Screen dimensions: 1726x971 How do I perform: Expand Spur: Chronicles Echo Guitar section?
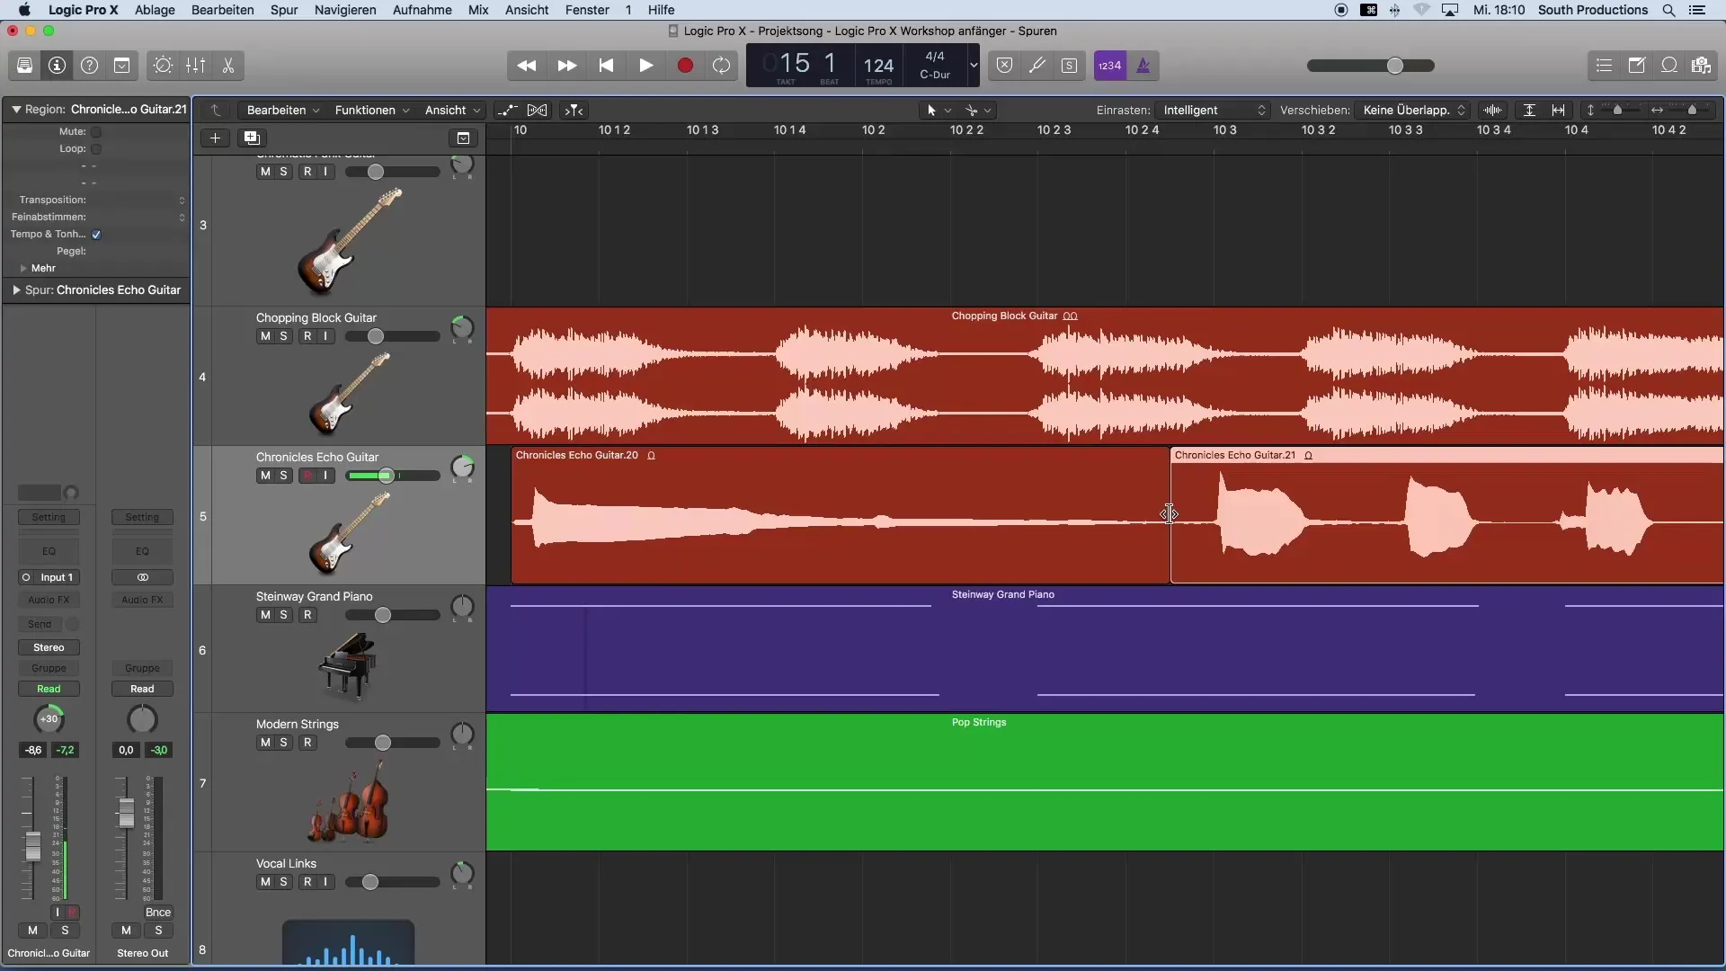click(x=16, y=290)
